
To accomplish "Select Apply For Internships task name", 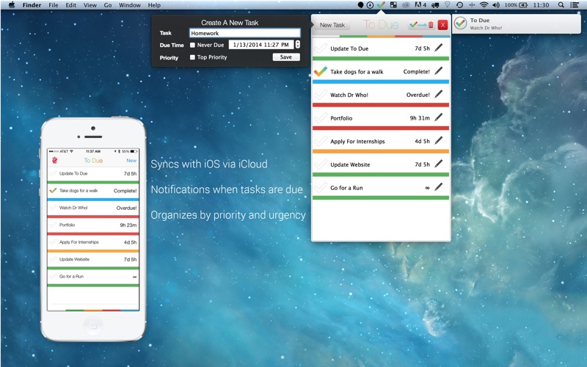I will [357, 141].
